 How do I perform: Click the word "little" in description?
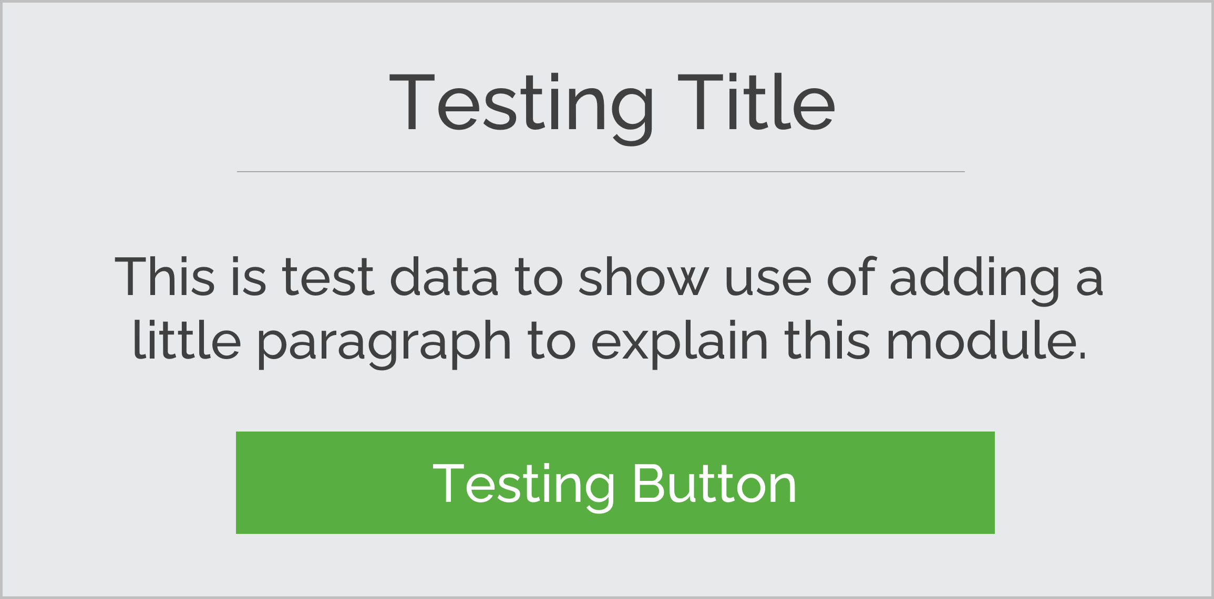187,340
